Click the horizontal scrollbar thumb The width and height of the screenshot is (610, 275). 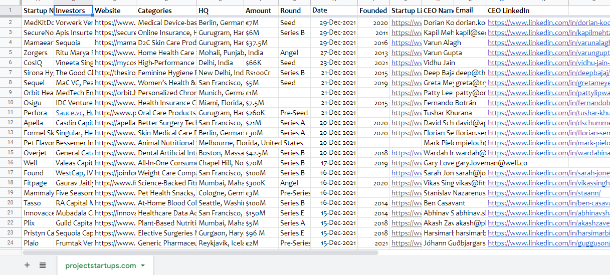(x=200, y=252)
